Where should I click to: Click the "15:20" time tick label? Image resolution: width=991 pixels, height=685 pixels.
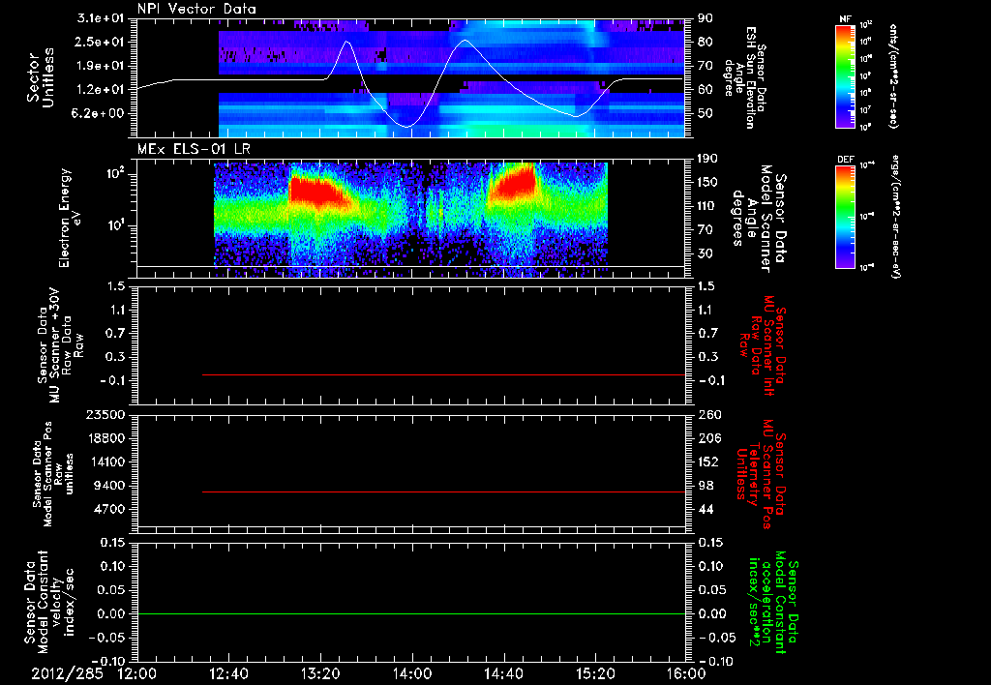click(x=595, y=673)
